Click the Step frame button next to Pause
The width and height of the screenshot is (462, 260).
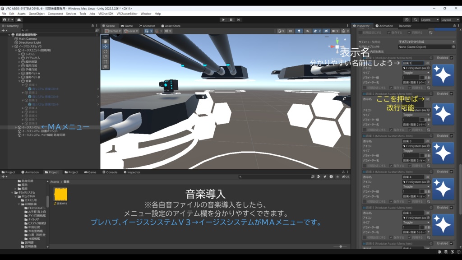pyautogui.click(x=238, y=19)
